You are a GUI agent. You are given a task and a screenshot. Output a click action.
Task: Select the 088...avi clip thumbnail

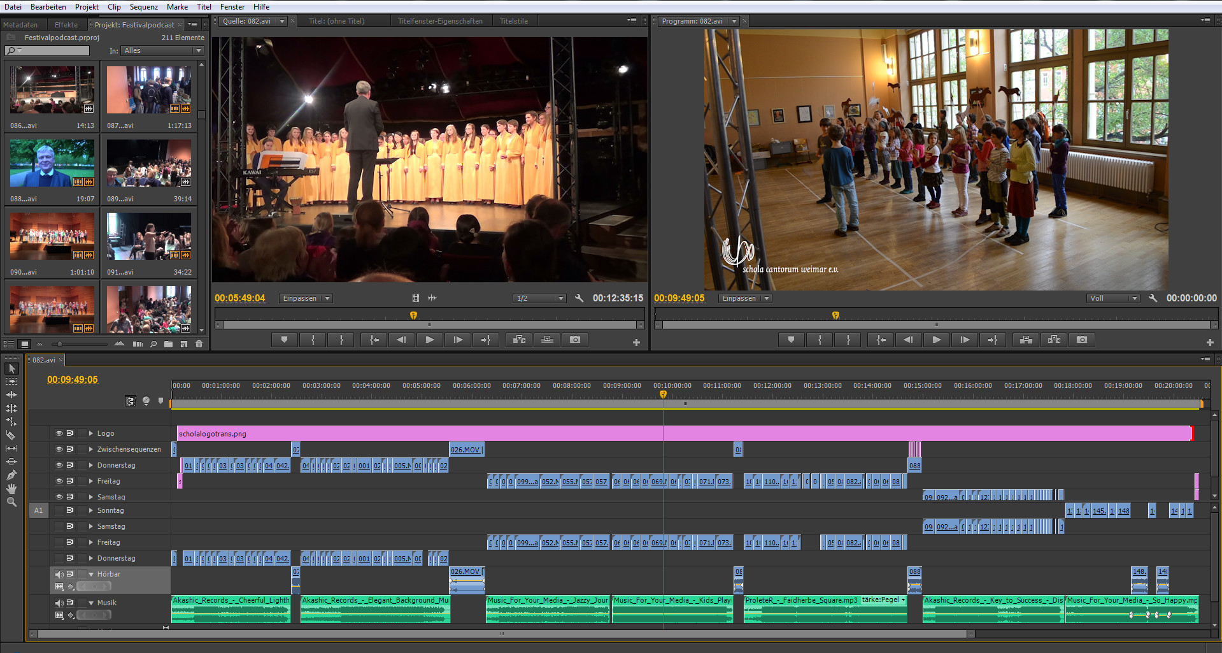tap(52, 163)
